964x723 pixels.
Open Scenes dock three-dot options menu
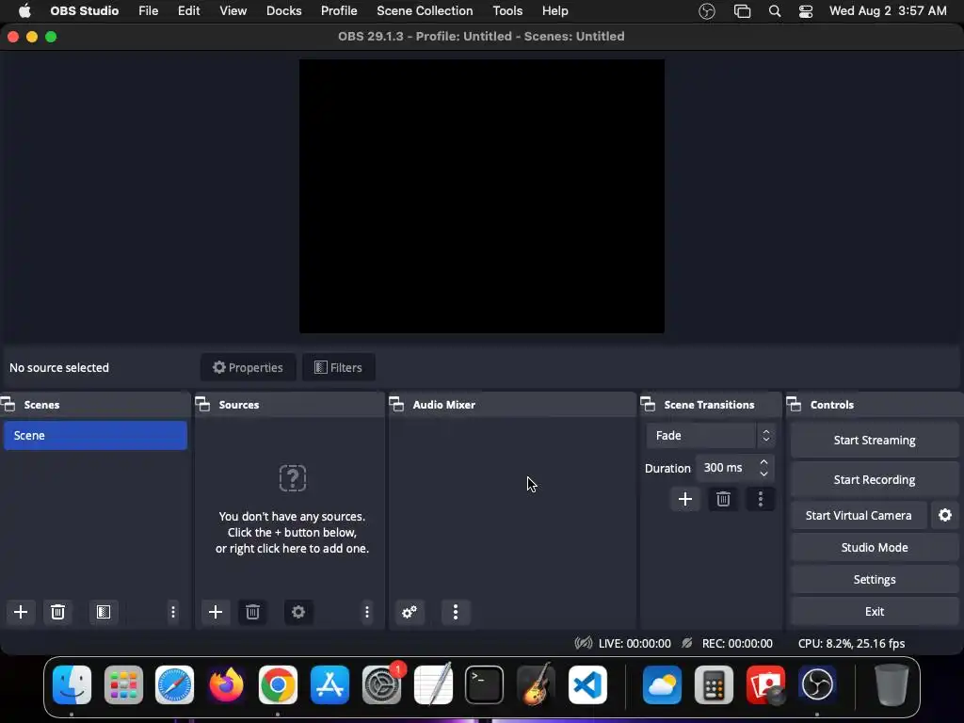click(x=173, y=612)
